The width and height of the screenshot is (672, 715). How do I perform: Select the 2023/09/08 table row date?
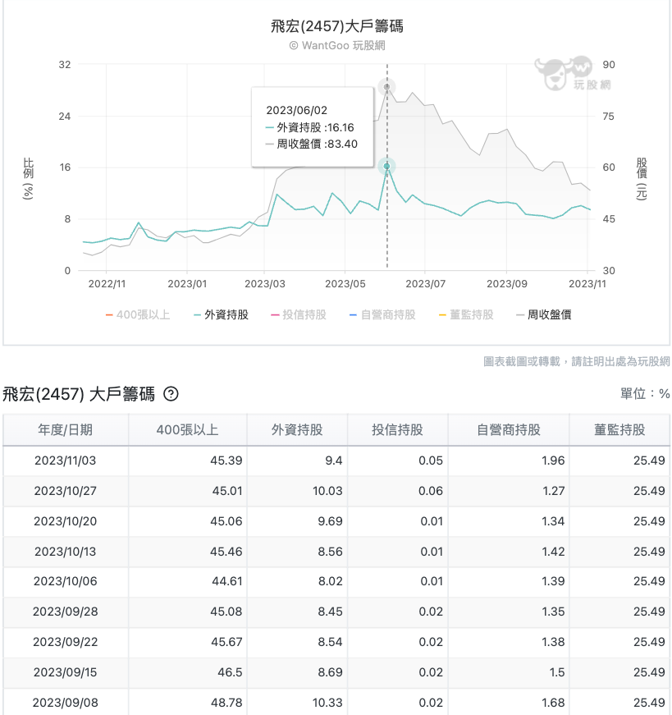[x=66, y=702]
